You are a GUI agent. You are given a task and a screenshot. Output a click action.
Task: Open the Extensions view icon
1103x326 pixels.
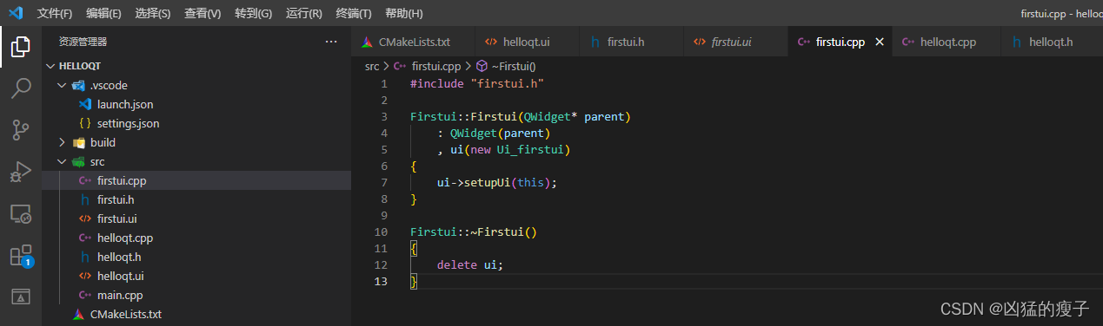21,256
